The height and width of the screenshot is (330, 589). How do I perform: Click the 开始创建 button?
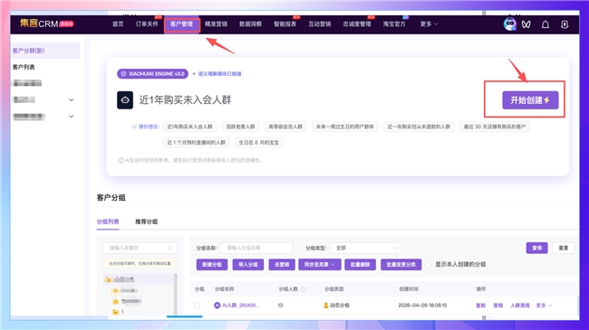point(530,100)
